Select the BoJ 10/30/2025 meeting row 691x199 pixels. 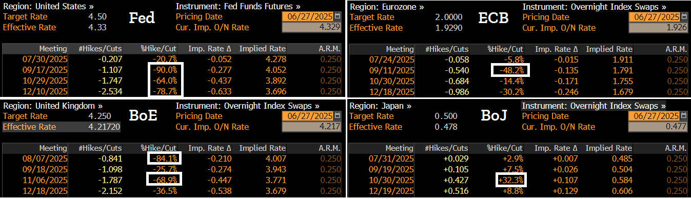click(519, 181)
